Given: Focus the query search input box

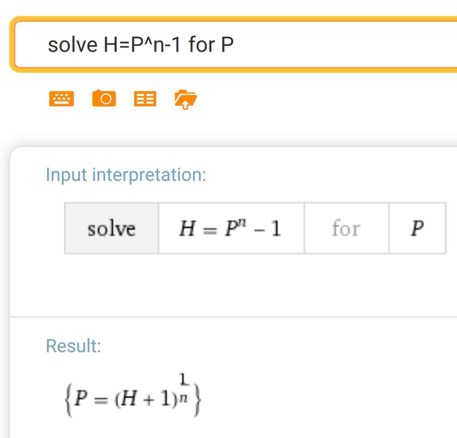Looking at the screenshot, I should coord(320,45).
